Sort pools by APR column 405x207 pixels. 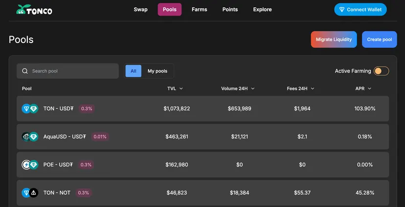click(x=363, y=88)
